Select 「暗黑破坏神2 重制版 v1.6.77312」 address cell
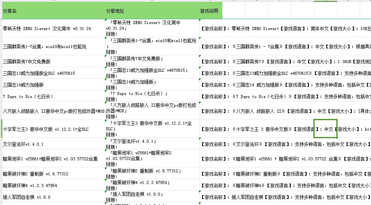This screenshot has width=371, height=205. (152, 173)
